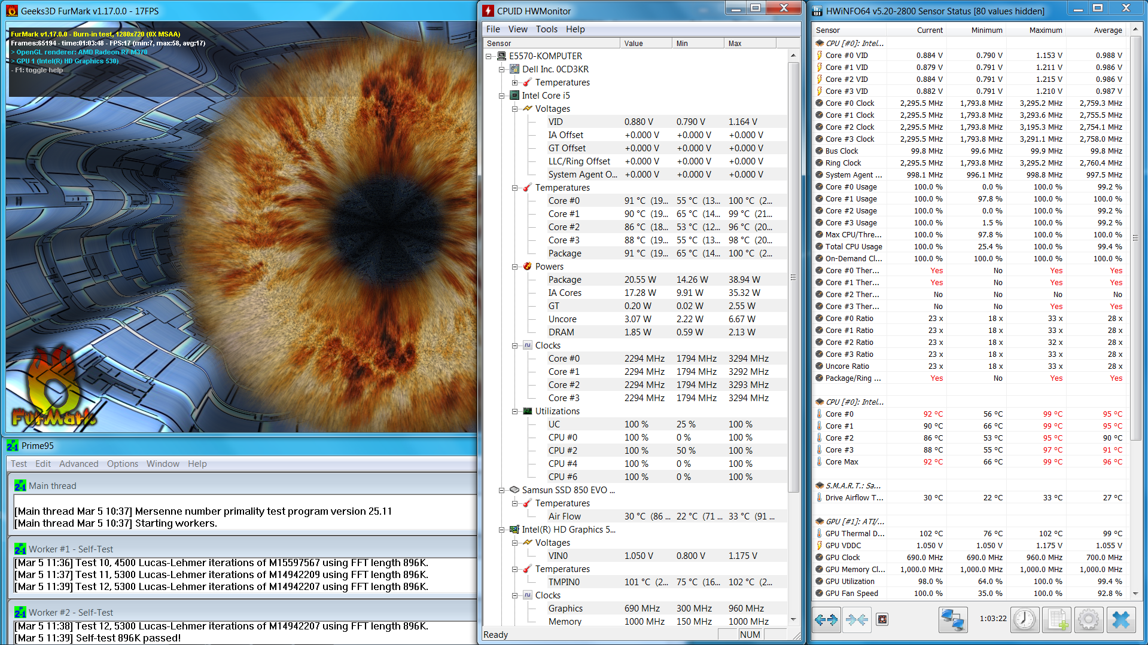The image size is (1148, 645).
Task: Click HWiNFO scrollbar up arrow
Action: click(x=1135, y=29)
